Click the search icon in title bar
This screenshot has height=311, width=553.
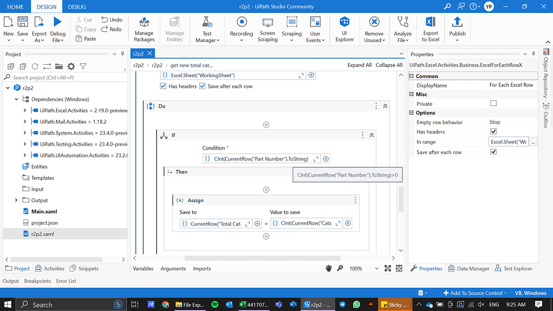coord(447,6)
